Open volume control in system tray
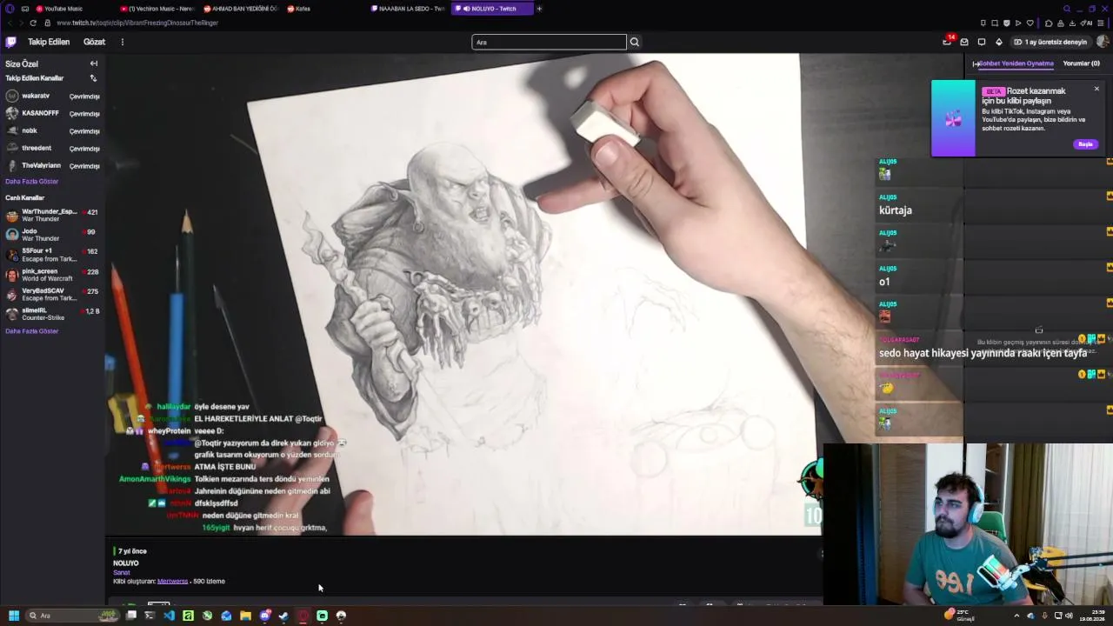This screenshot has width=1113, height=626. [1069, 616]
